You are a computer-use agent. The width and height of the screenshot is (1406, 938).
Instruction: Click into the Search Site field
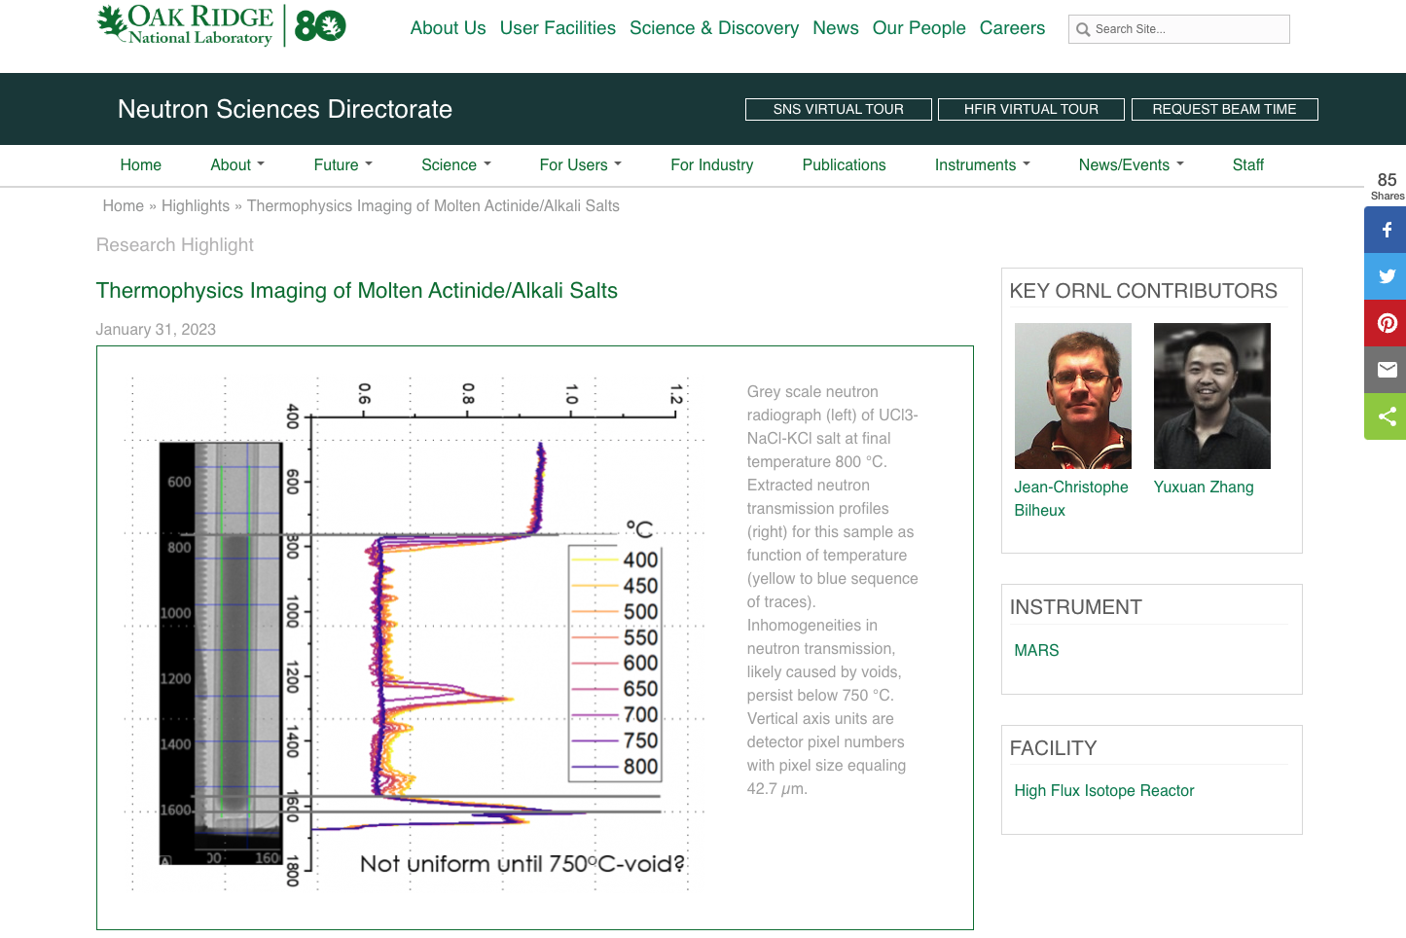point(1187,29)
